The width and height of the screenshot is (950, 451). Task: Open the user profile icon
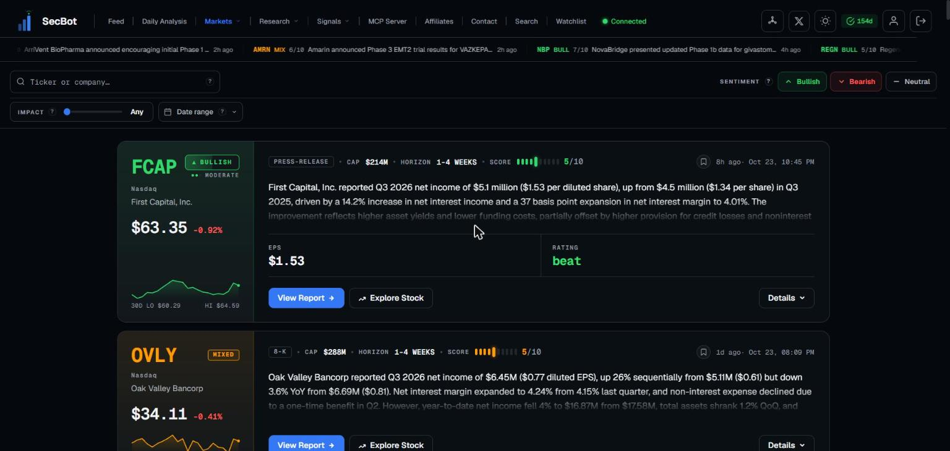pyautogui.click(x=893, y=21)
